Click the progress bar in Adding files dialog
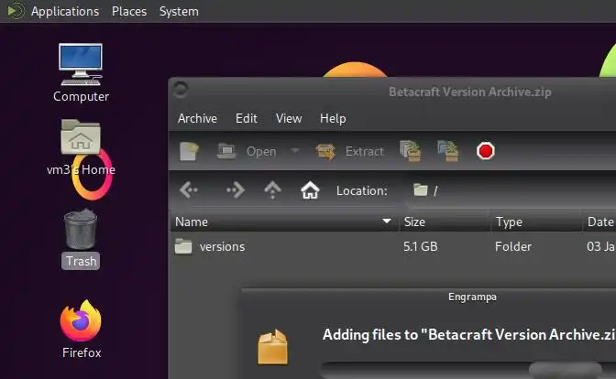Screen dimensions: 616x379 [468, 370]
